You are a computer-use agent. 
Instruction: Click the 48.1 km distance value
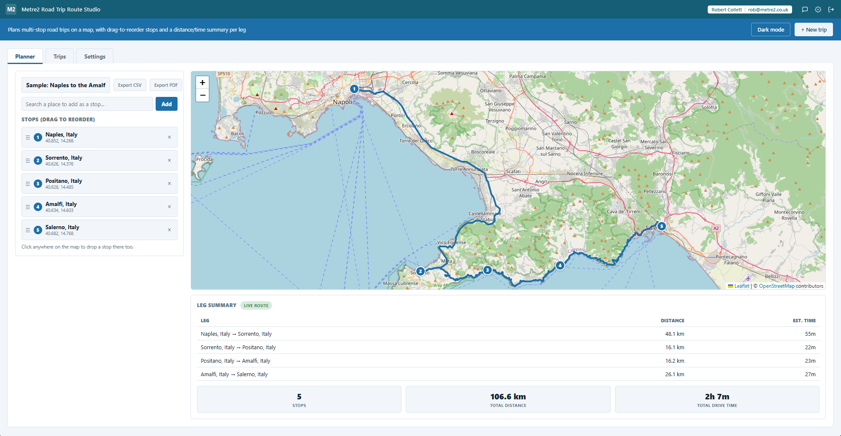point(675,334)
